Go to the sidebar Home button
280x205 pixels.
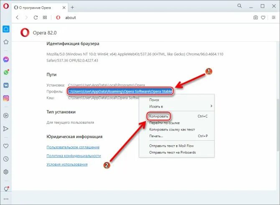pyautogui.click(x=6, y=29)
